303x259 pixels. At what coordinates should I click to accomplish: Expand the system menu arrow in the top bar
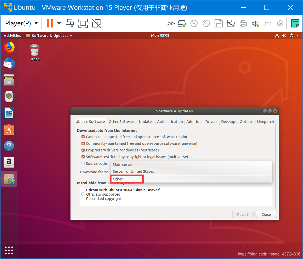[297, 36]
